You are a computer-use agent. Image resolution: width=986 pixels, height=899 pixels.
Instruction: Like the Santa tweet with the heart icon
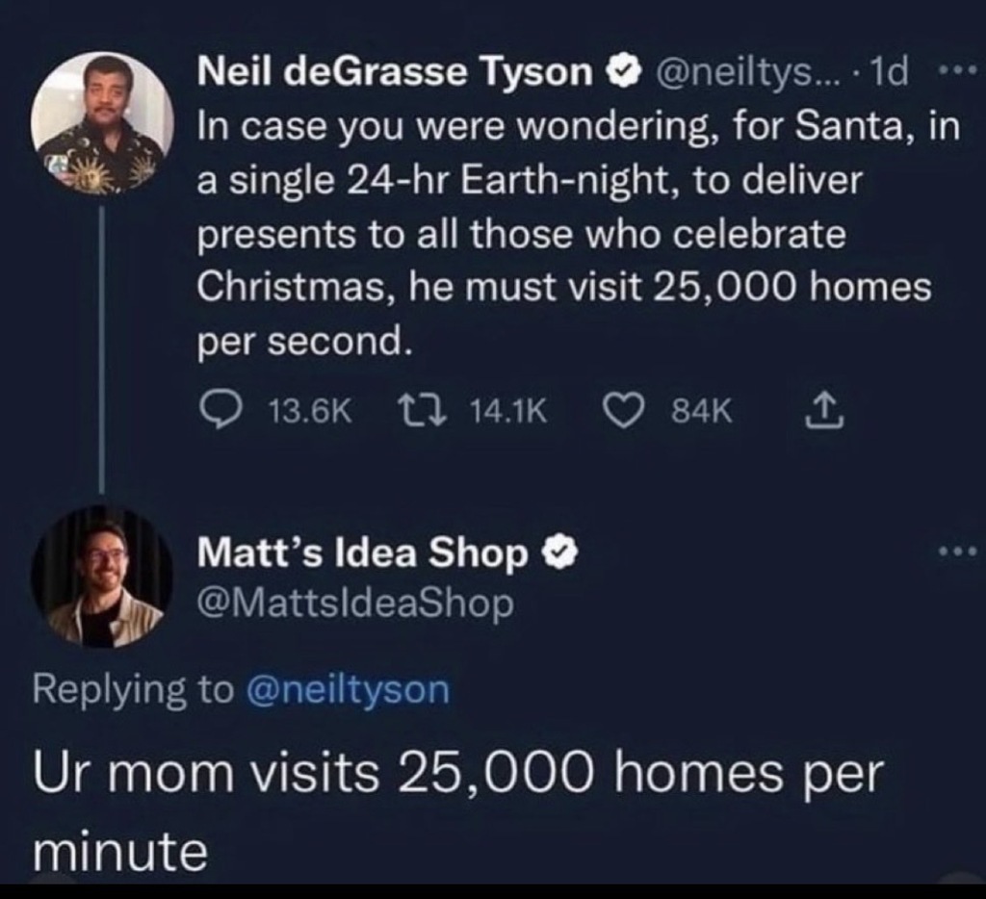pos(621,412)
